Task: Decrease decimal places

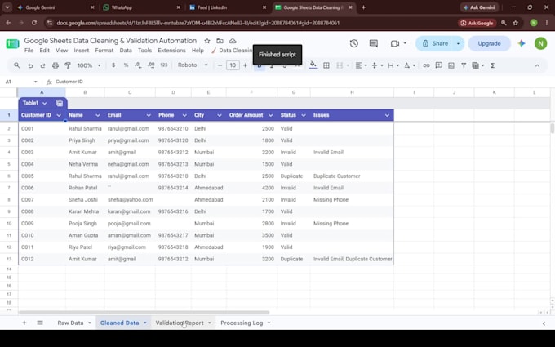Action: coord(138,65)
